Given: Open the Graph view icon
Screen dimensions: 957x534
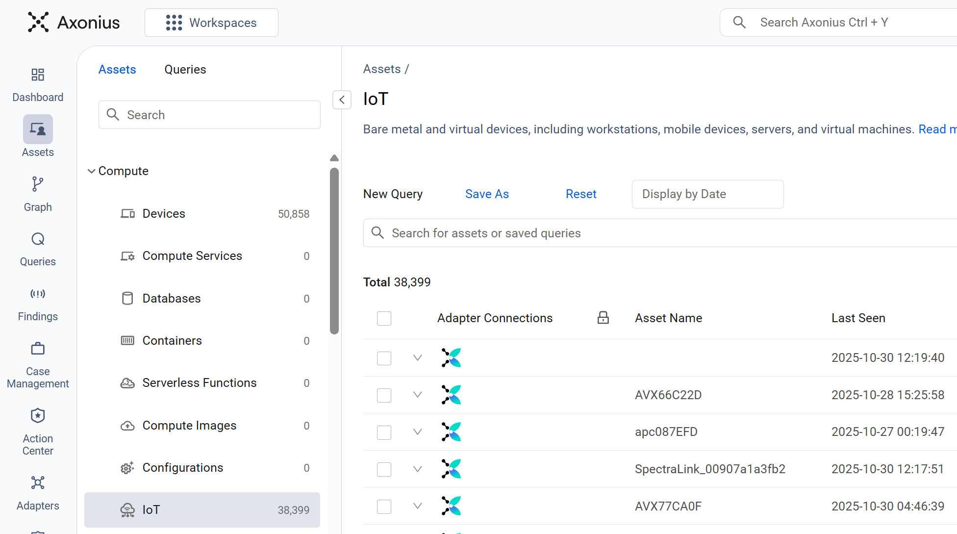Looking at the screenshot, I should pyautogui.click(x=38, y=184).
